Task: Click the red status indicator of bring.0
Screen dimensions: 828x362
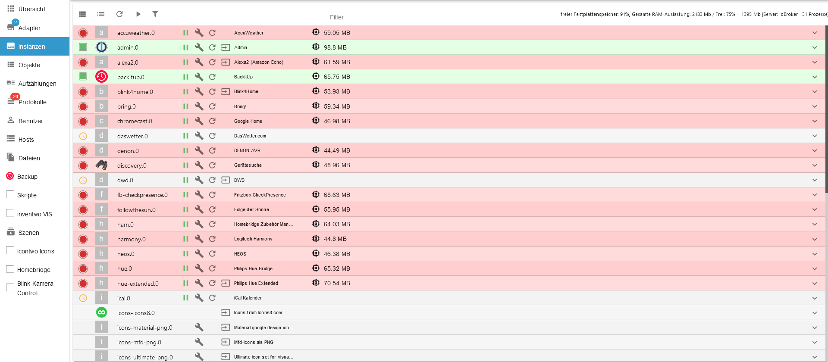Action: coord(83,106)
